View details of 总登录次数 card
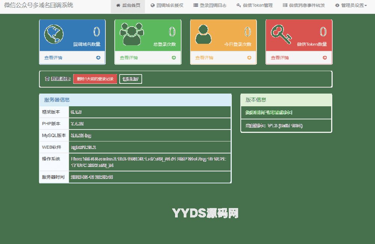375x244 pixels. (x=129, y=58)
